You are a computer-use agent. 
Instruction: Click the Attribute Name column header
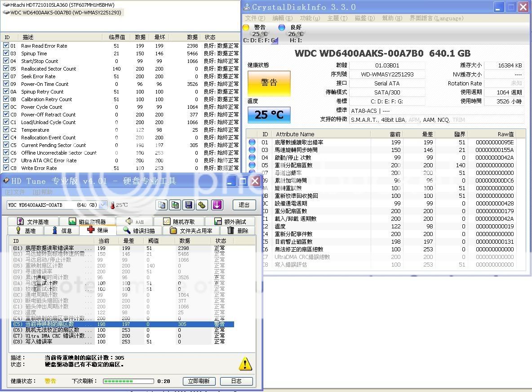pyautogui.click(x=295, y=134)
